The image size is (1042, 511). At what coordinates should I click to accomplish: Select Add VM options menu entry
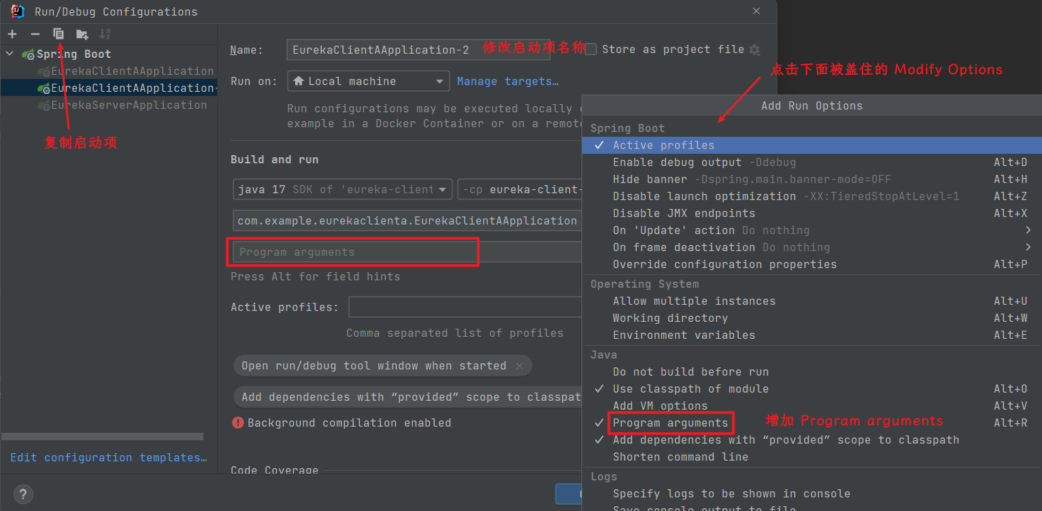click(x=660, y=406)
